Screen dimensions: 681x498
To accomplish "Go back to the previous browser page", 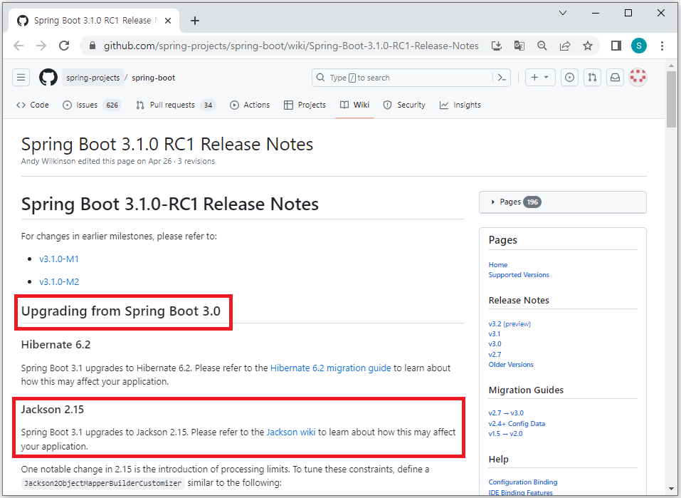I will point(19,46).
